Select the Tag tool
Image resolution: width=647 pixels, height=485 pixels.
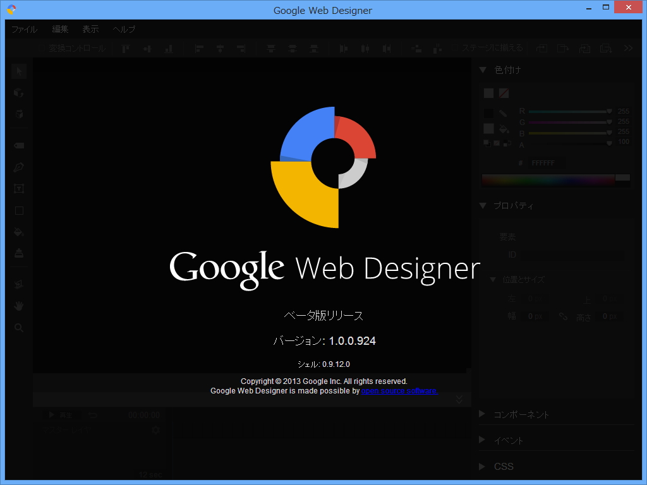coord(18,145)
